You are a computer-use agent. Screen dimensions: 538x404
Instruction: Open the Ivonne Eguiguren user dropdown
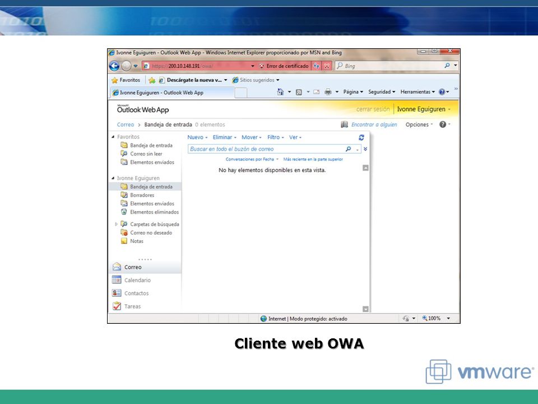coord(424,109)
